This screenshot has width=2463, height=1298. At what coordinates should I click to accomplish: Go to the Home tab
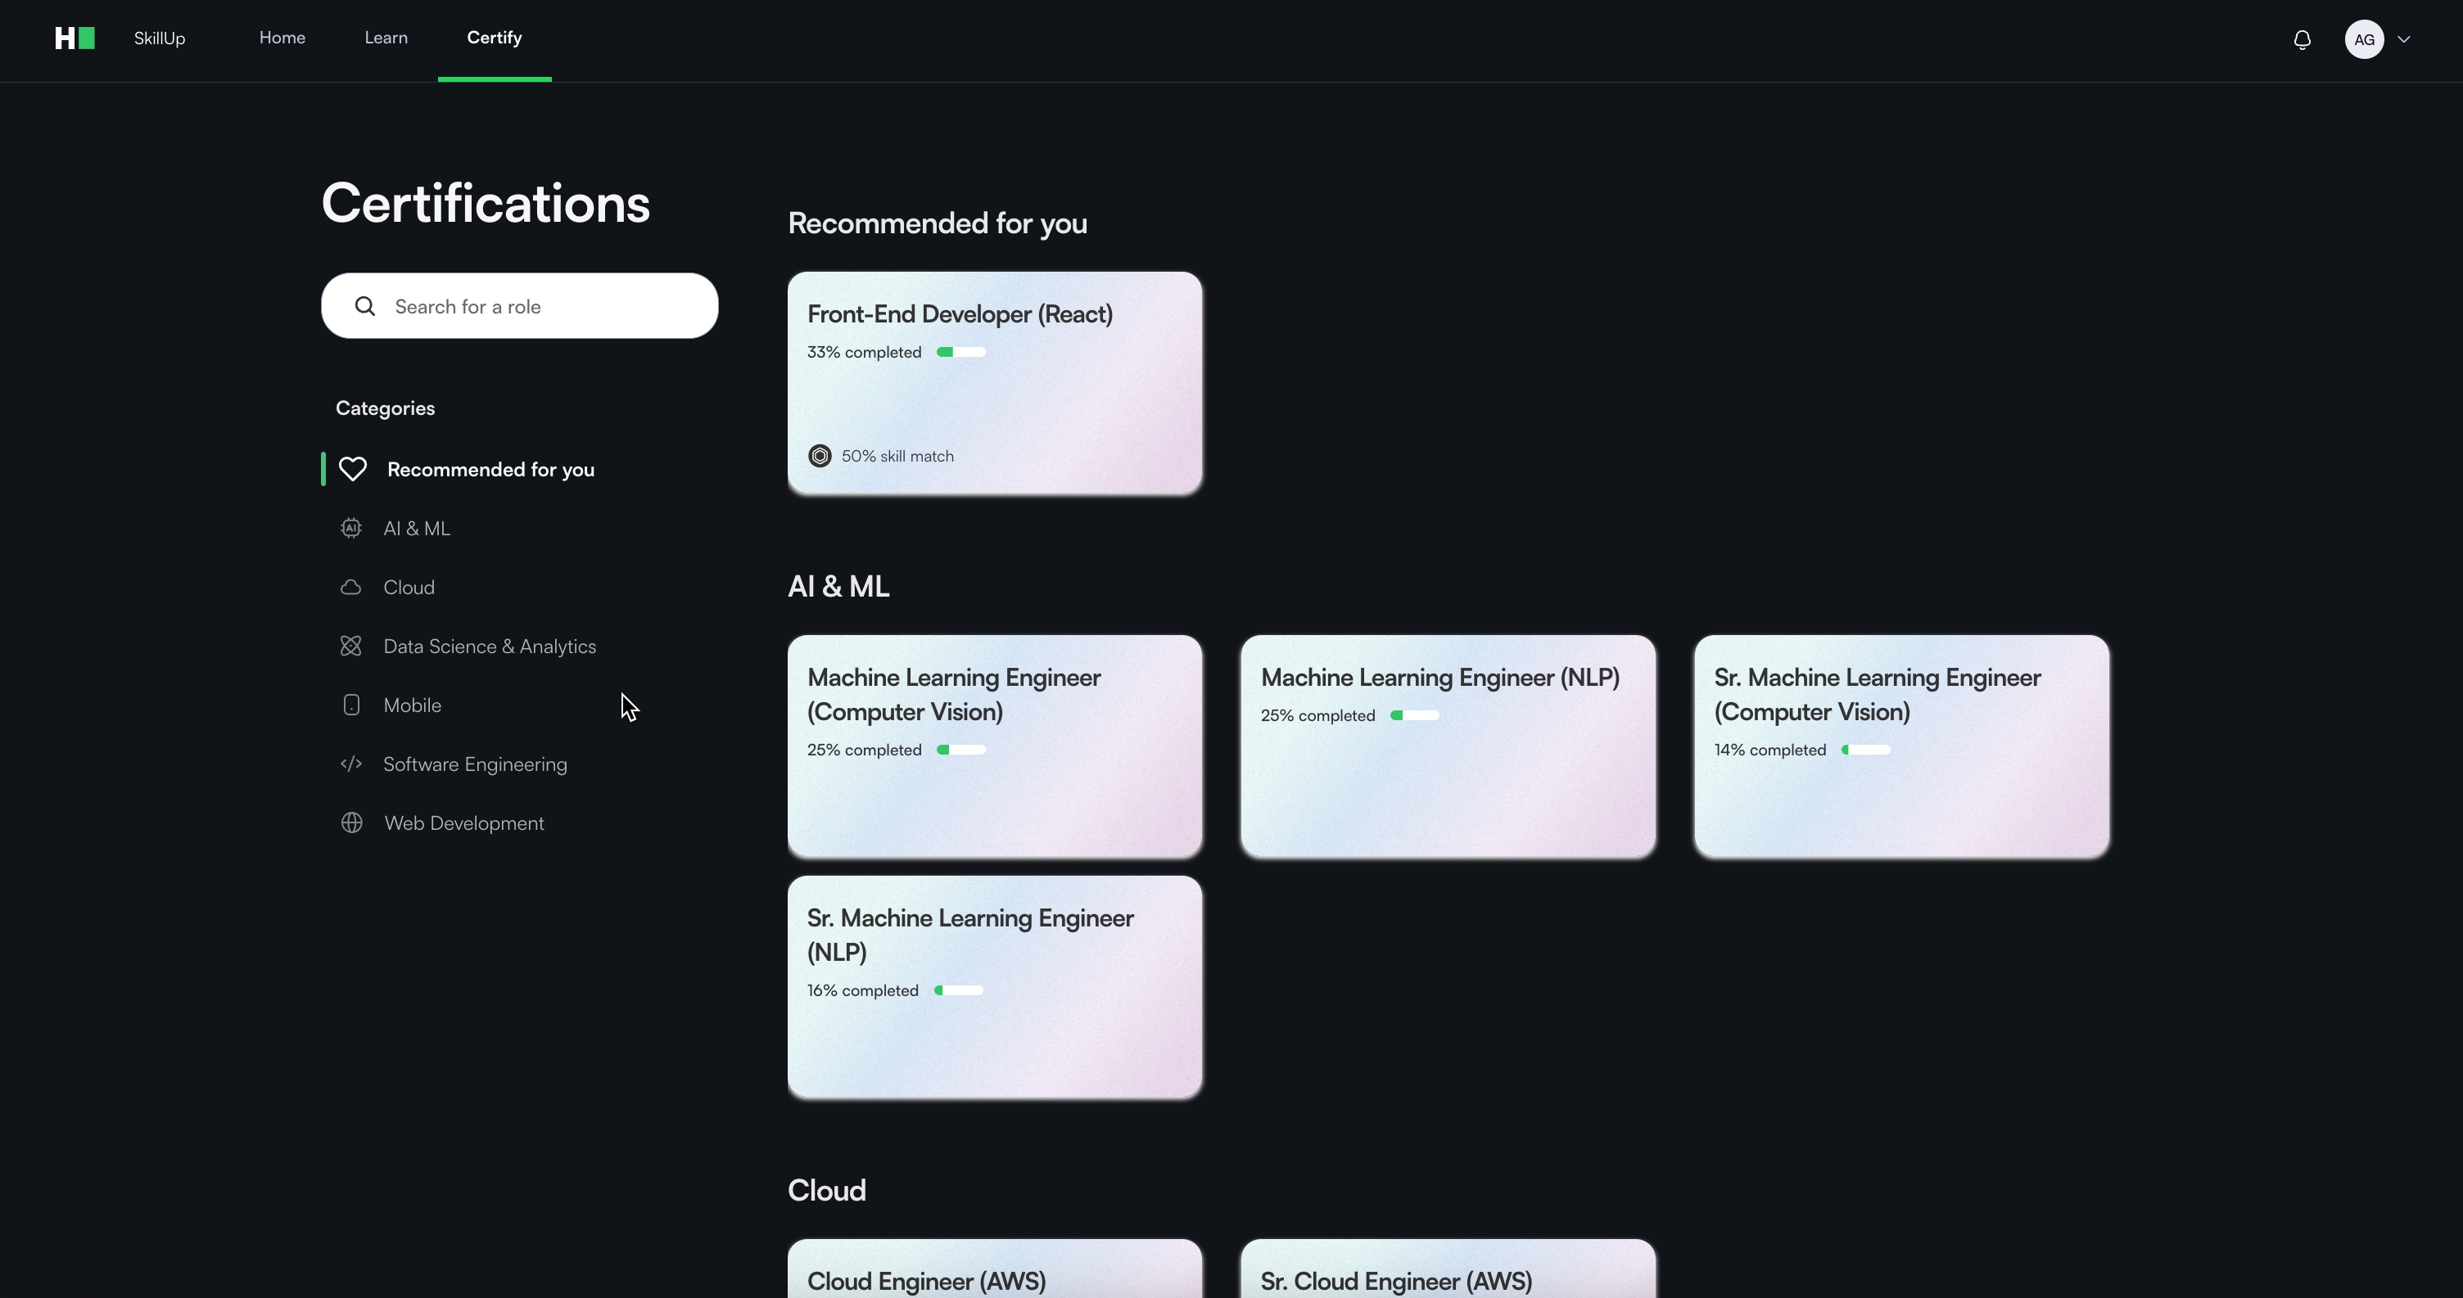(282, 38)
